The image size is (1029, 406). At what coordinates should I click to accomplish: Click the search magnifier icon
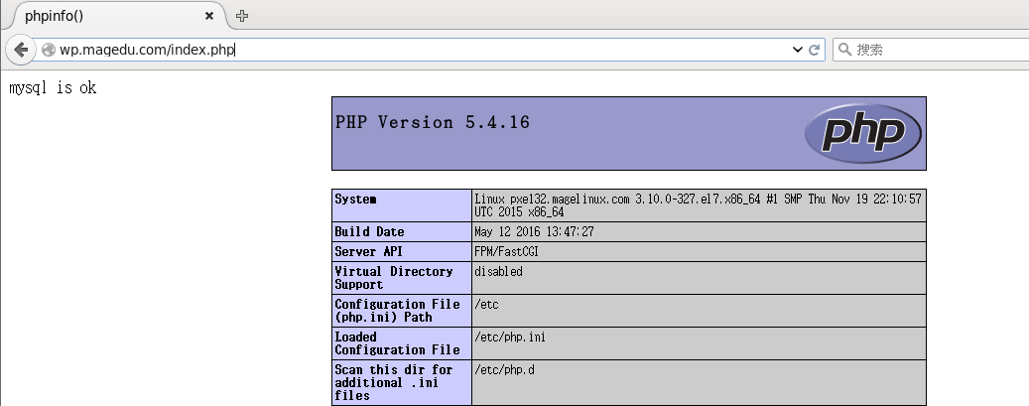click(x=845, y=50)
